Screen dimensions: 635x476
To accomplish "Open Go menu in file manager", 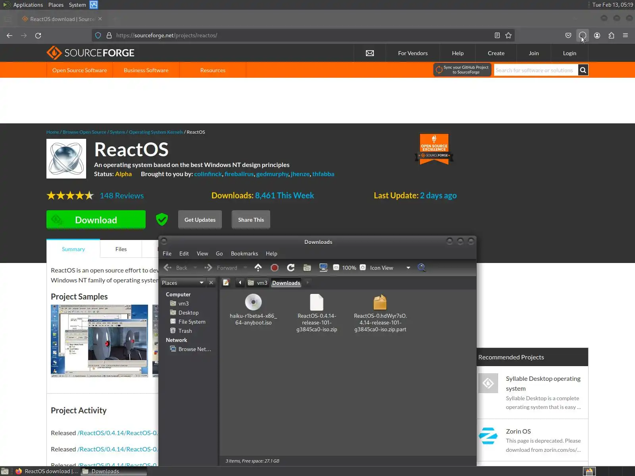I will 219,253.
